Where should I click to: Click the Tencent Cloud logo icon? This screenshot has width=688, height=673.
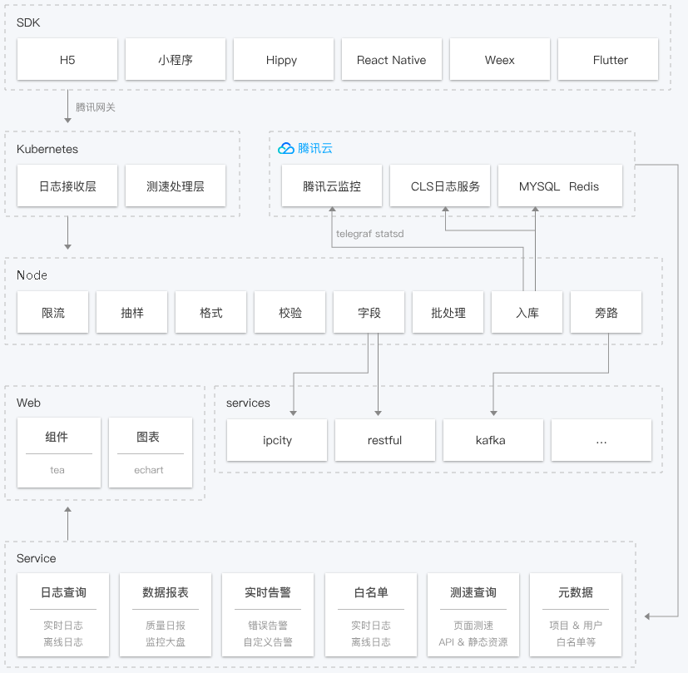click(286, 148)
